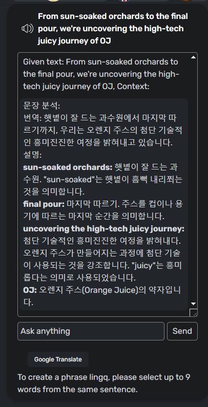The image size is (208, 407).
Task: Click the resize handle at textarea corner
Action: 194,312
